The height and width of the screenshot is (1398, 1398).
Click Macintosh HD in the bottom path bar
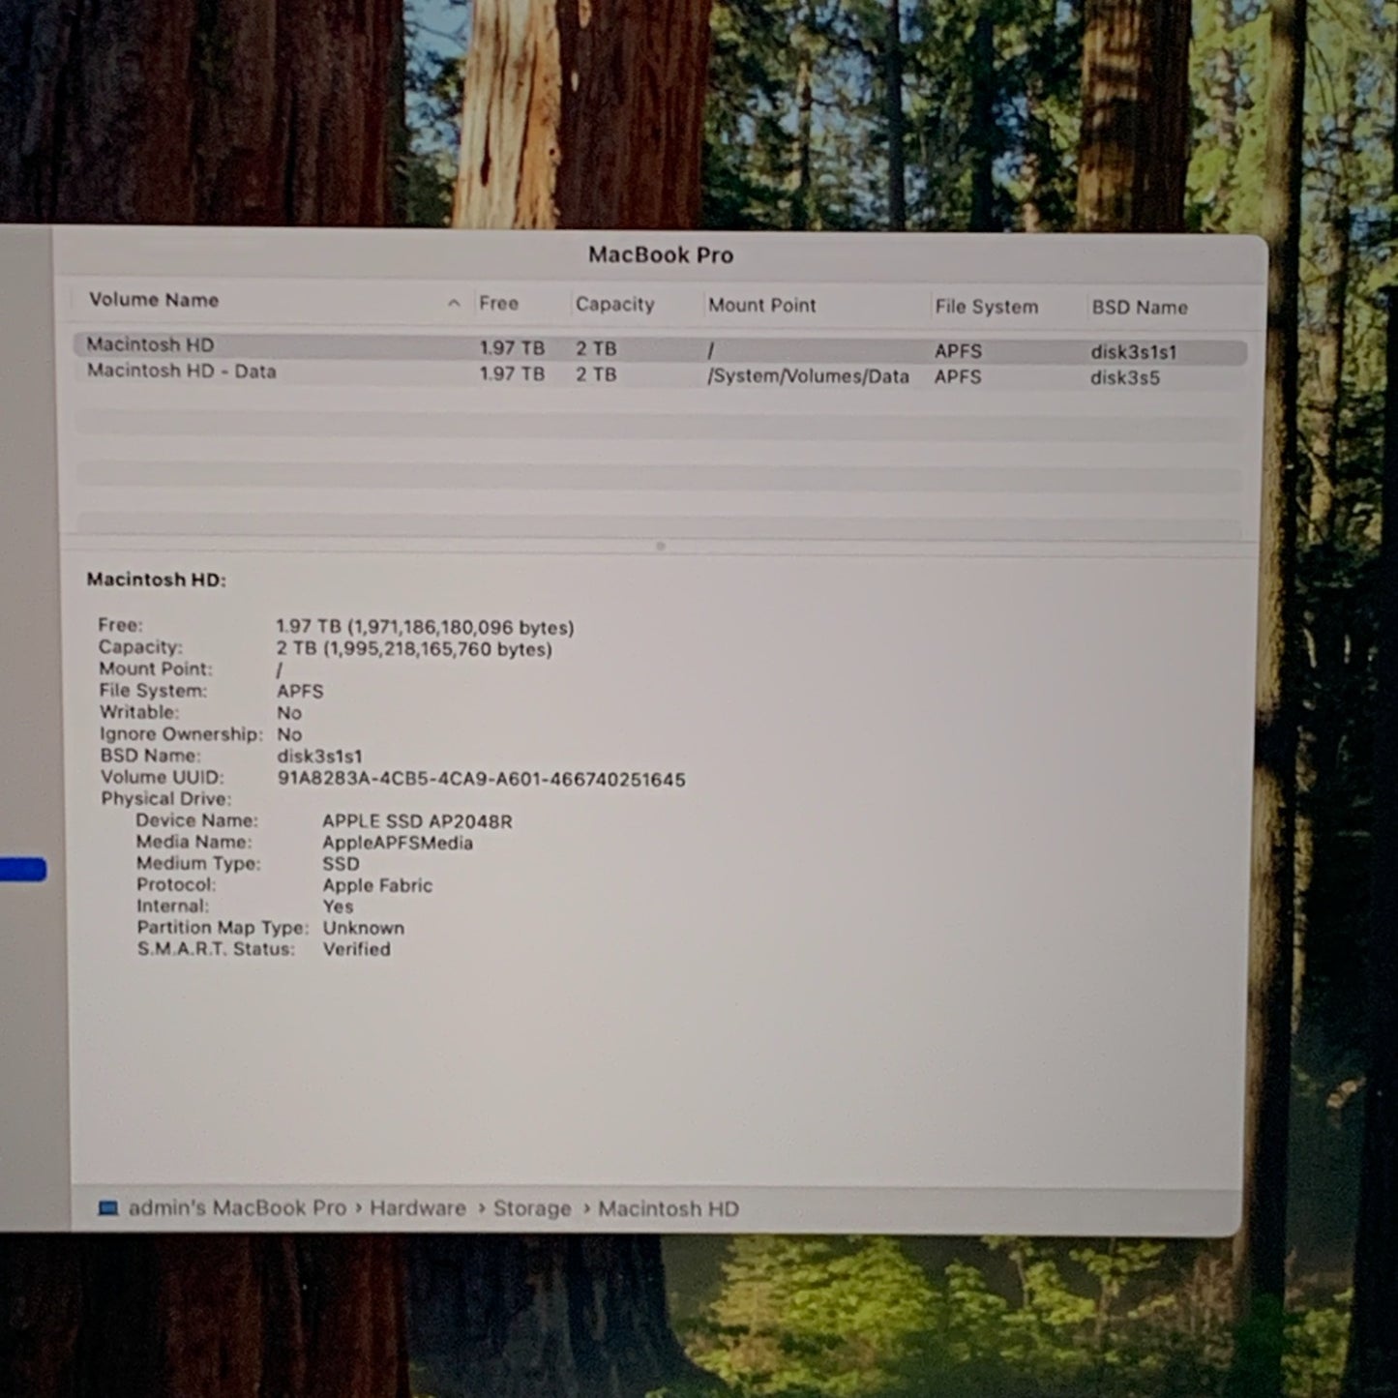668,1209
